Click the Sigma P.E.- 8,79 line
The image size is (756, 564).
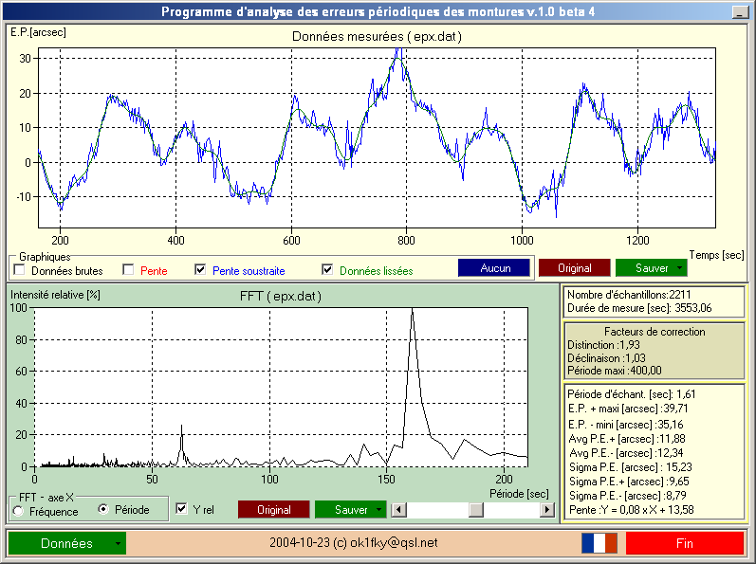pos(627,495)
